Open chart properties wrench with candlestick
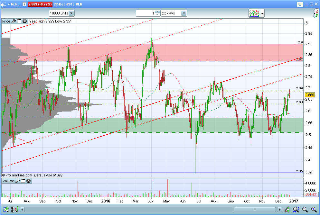 [287, 210]
